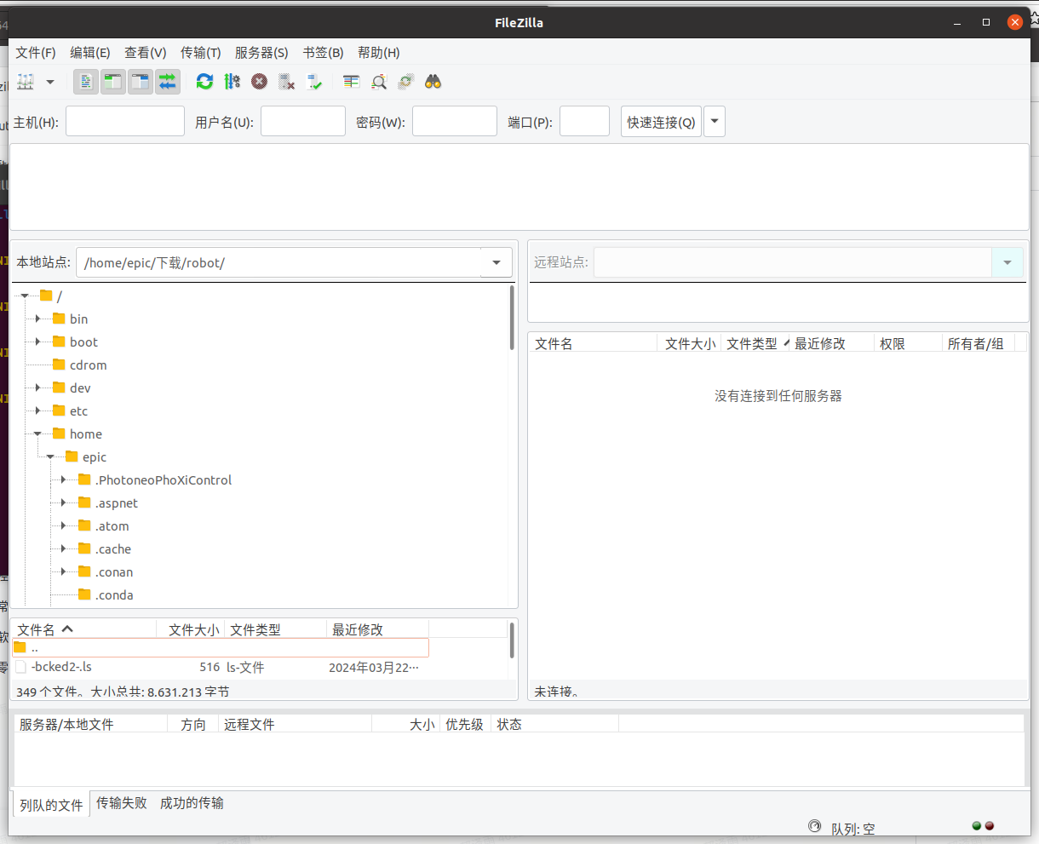Toggle the transfer queue display
The height and width of the screenshot is (844, 1039).
(168, 82)
